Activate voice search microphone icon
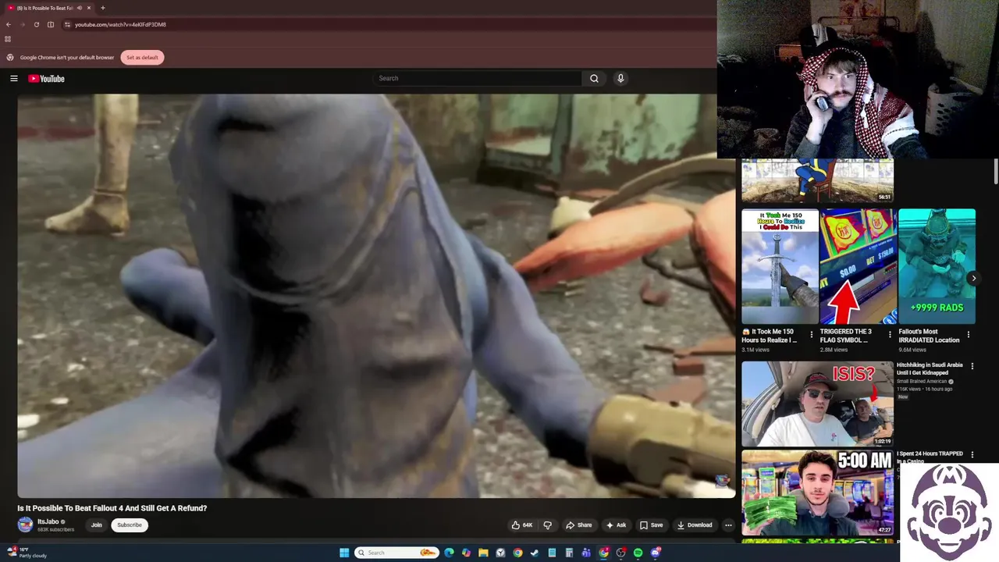 click(620, 78)
